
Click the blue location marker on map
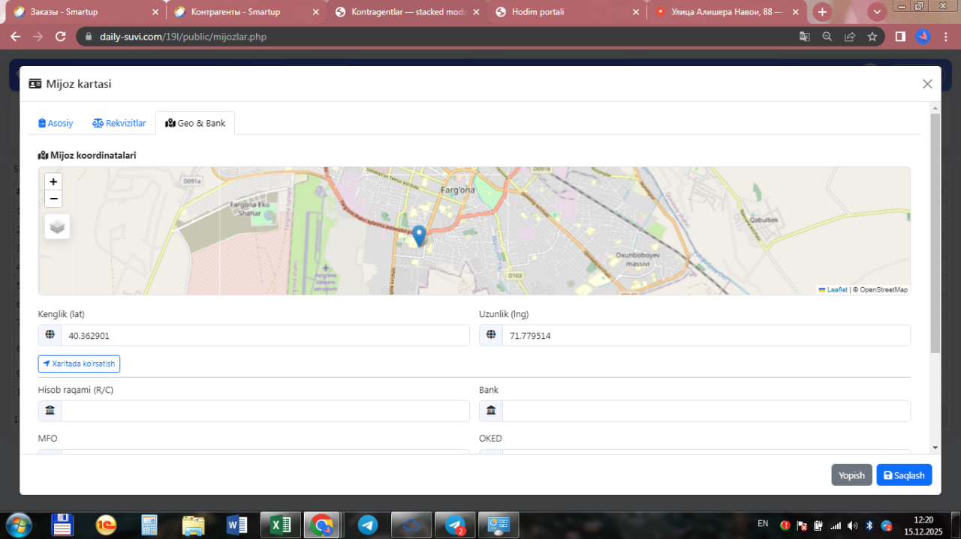[x=420, y=235]
